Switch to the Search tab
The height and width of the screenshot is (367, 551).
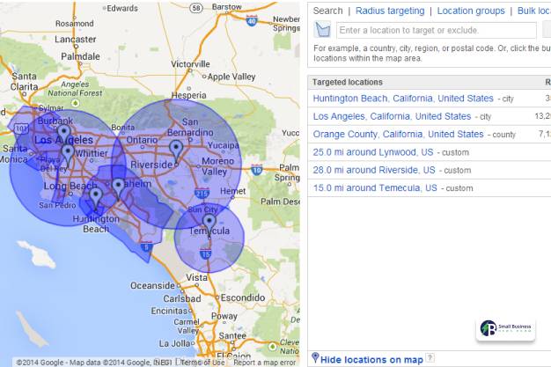pyautogui.click(x=327, y=11)
